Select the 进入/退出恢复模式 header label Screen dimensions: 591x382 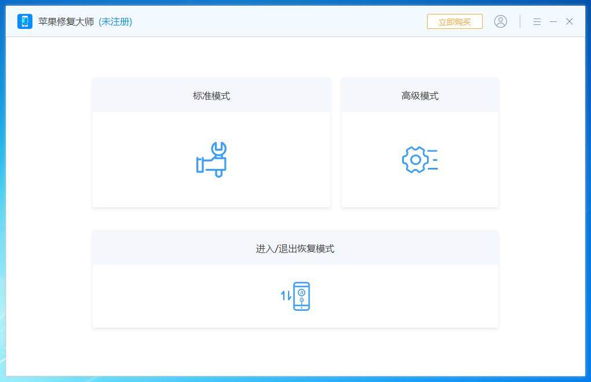[295, 249]
